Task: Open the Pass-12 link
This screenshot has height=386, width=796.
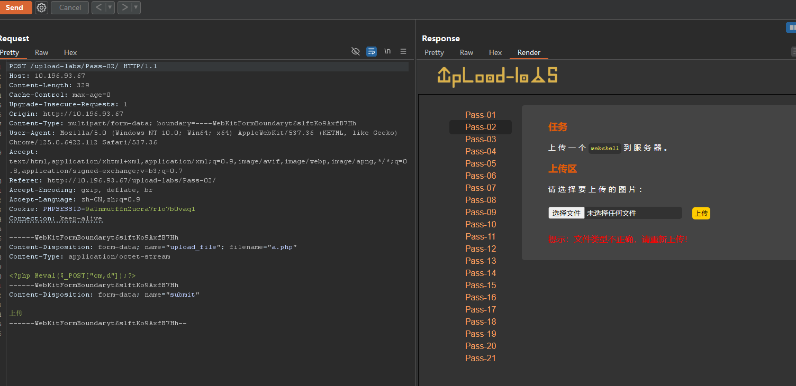Action: click(481, 249)
